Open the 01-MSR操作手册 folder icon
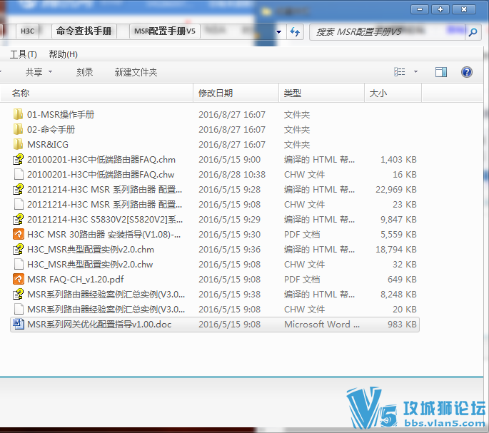The width and height of the screenshot is (489, 433). click(18, 114)
